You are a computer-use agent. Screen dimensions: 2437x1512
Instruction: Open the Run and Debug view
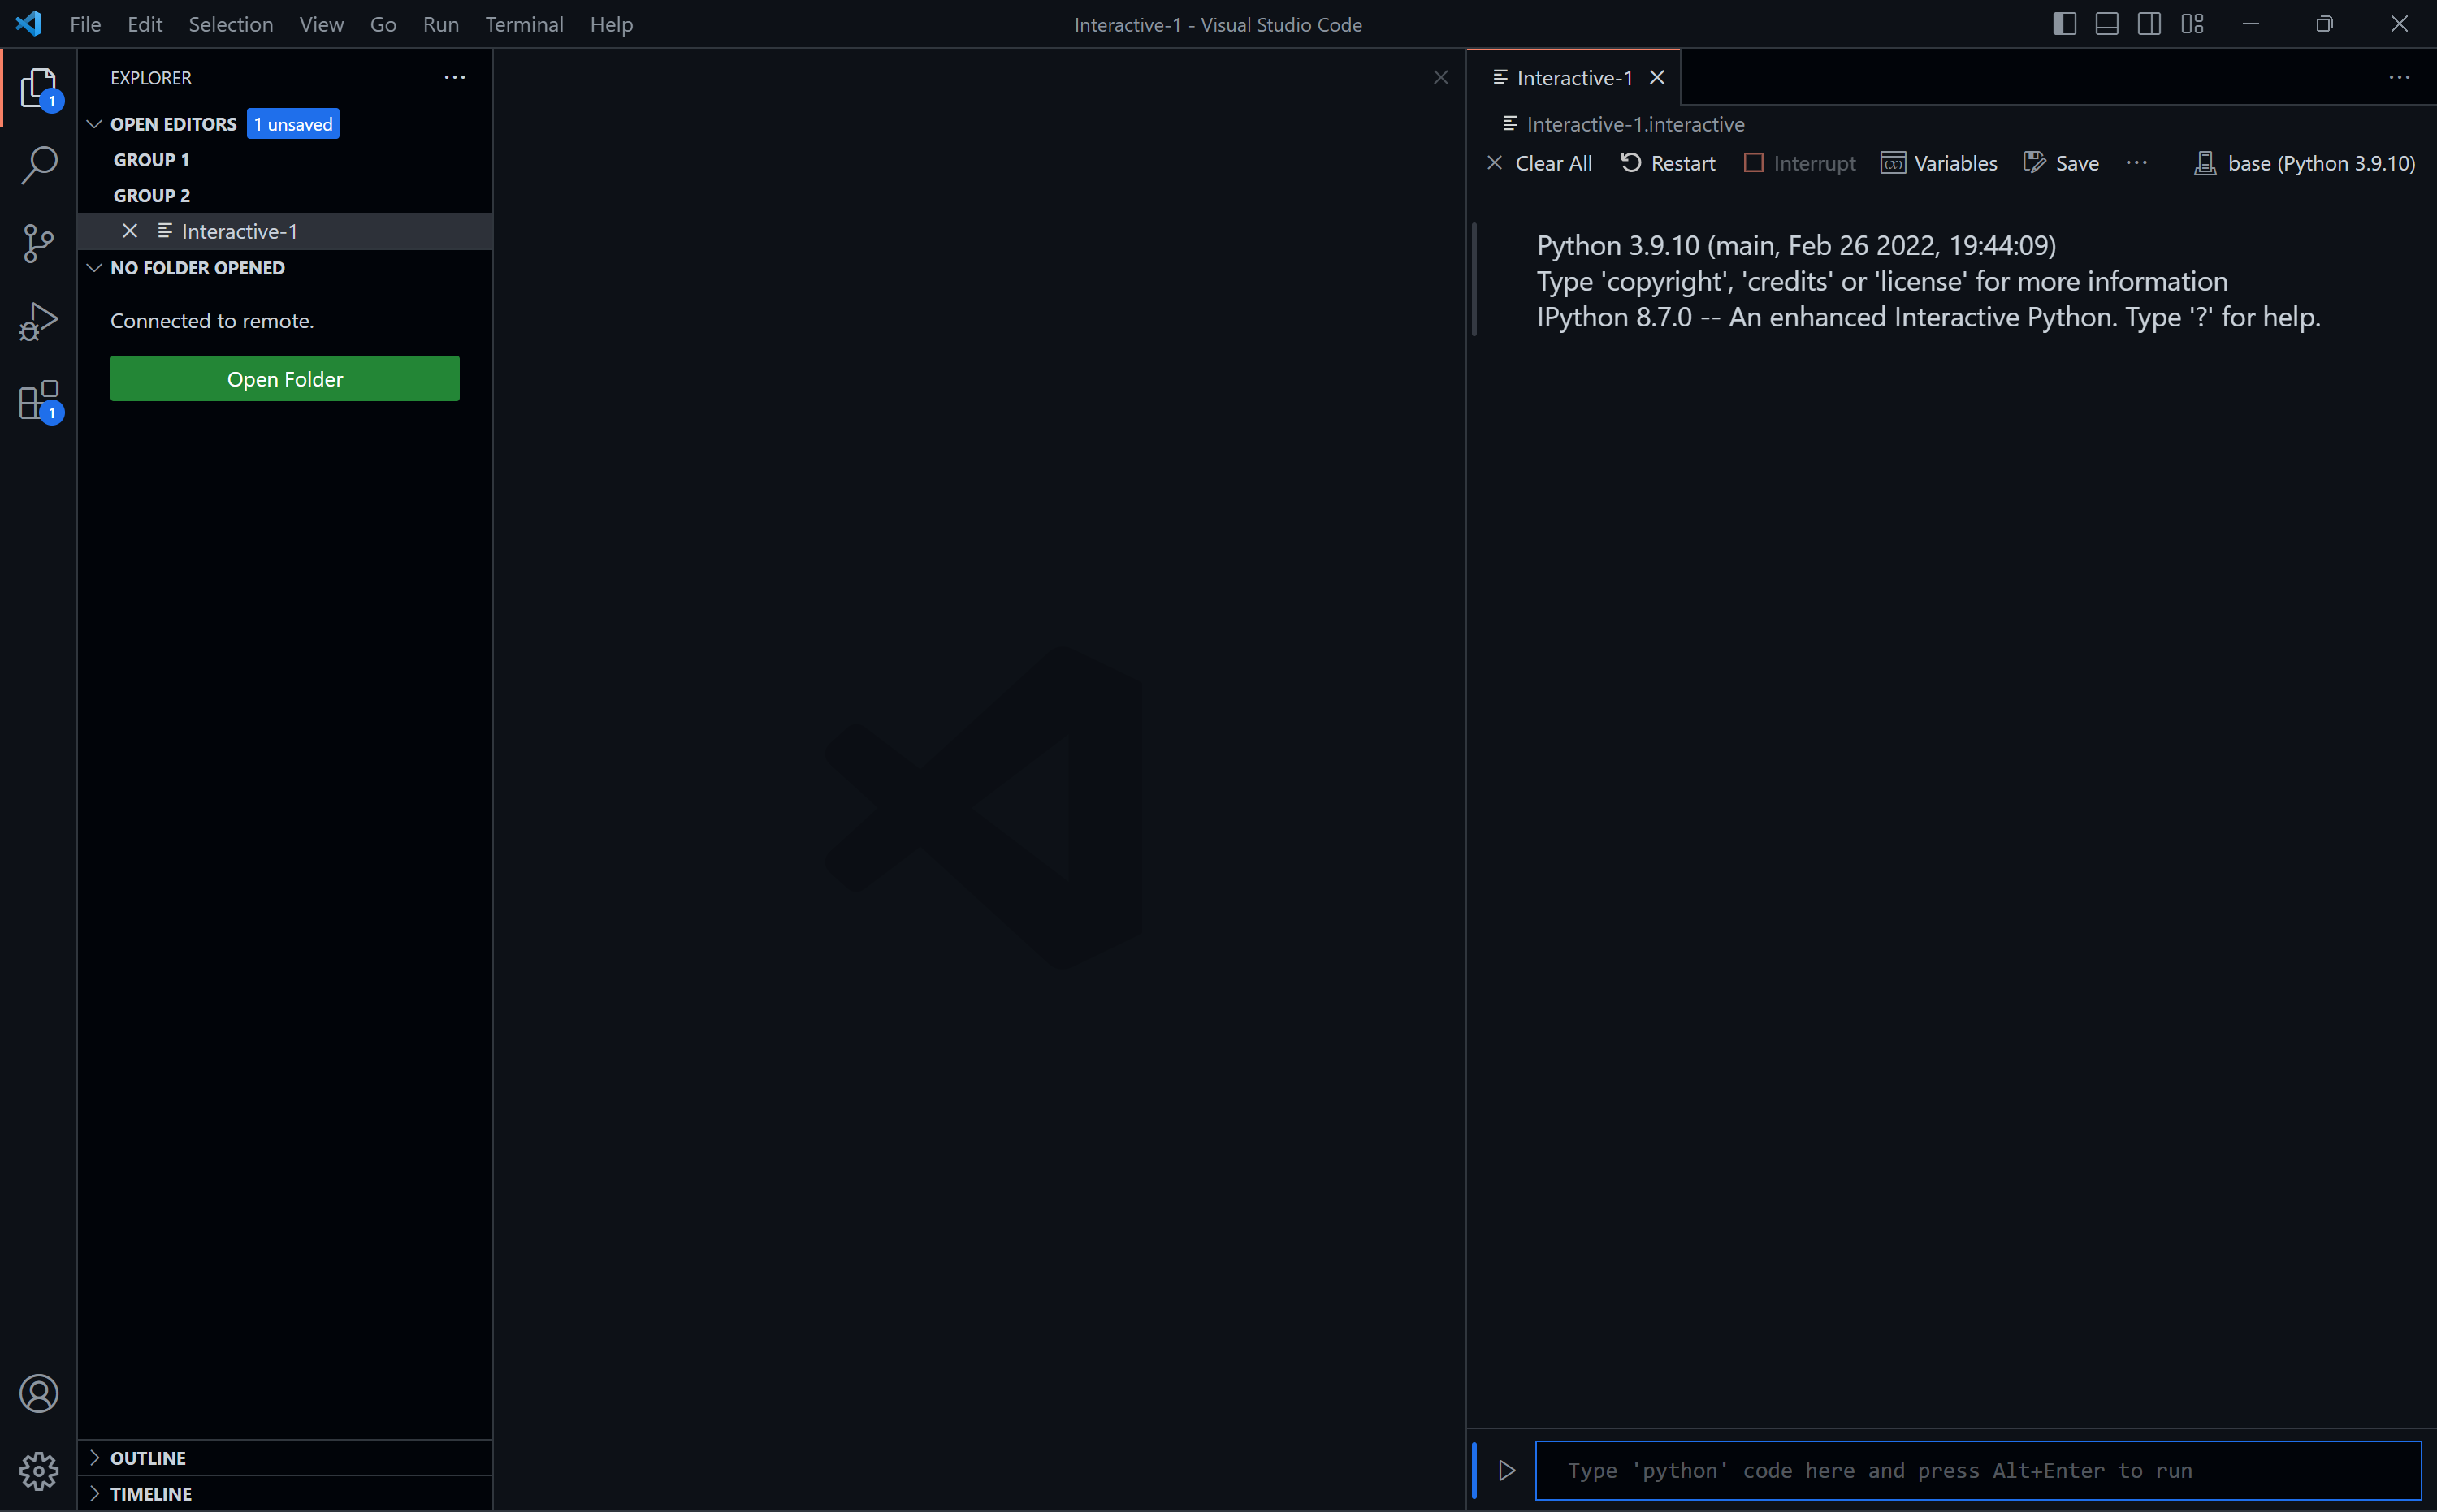pos(39,321)
